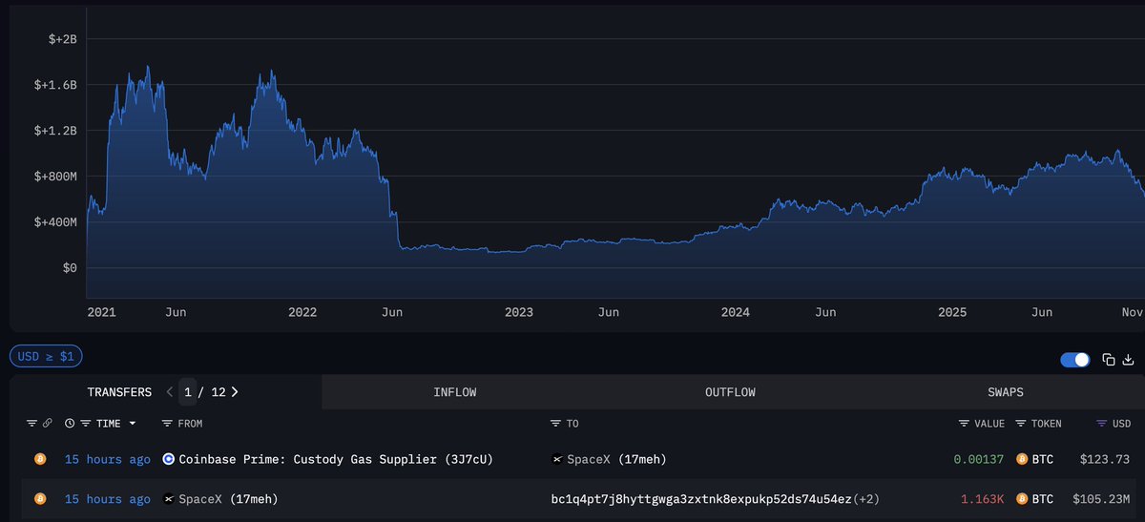Click the $0 axis label on chart
The image size is (1145, 522).
(69, 267)
